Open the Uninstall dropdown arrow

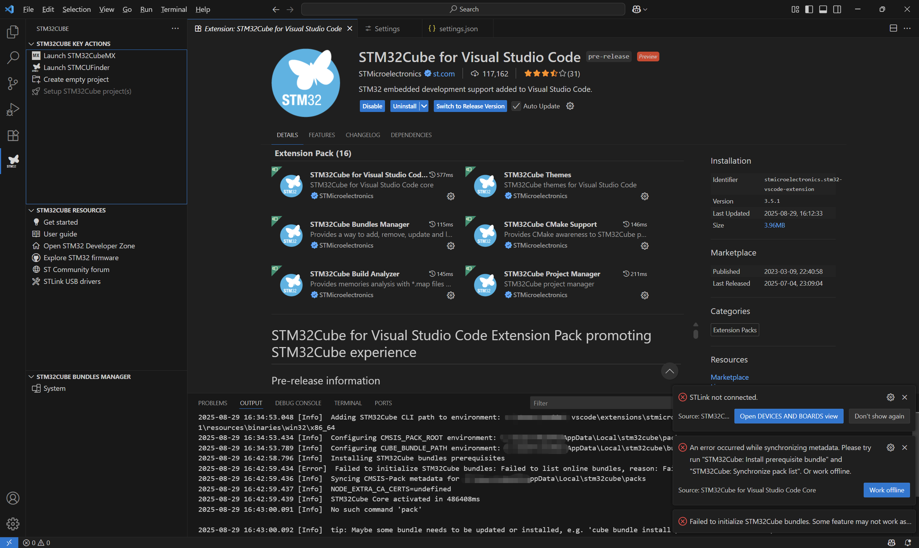point(424,106)
